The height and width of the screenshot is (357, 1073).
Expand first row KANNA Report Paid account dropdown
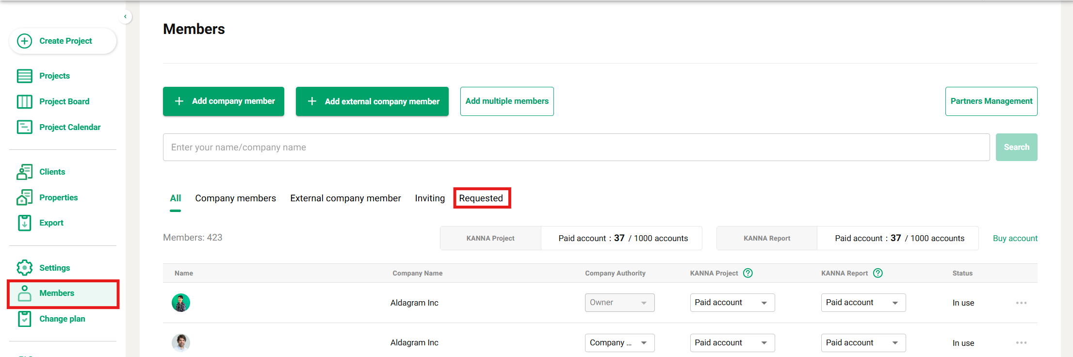[x=863, y=303]
